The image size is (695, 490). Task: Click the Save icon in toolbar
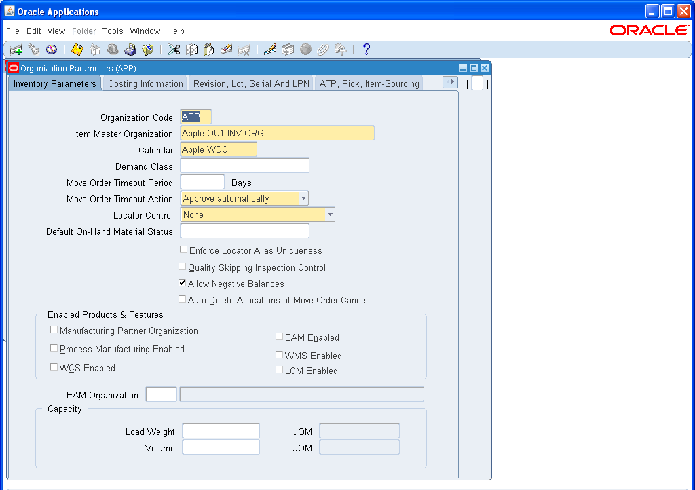coord(77,49)
